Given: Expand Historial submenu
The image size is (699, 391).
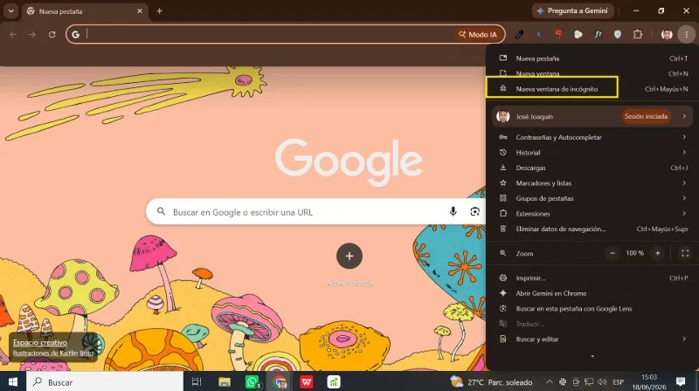Looking at the screenshot, I should [x=592, y=153].
